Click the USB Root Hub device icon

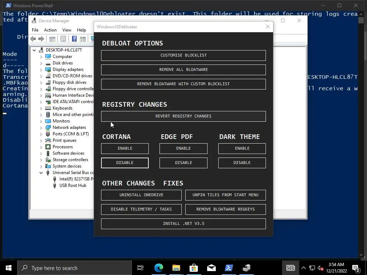tap(54, 185)
